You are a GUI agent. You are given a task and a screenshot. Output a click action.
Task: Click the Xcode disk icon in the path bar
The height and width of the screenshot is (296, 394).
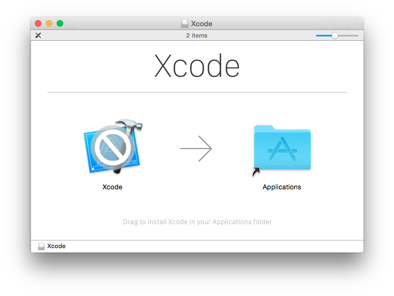point(41,246)
